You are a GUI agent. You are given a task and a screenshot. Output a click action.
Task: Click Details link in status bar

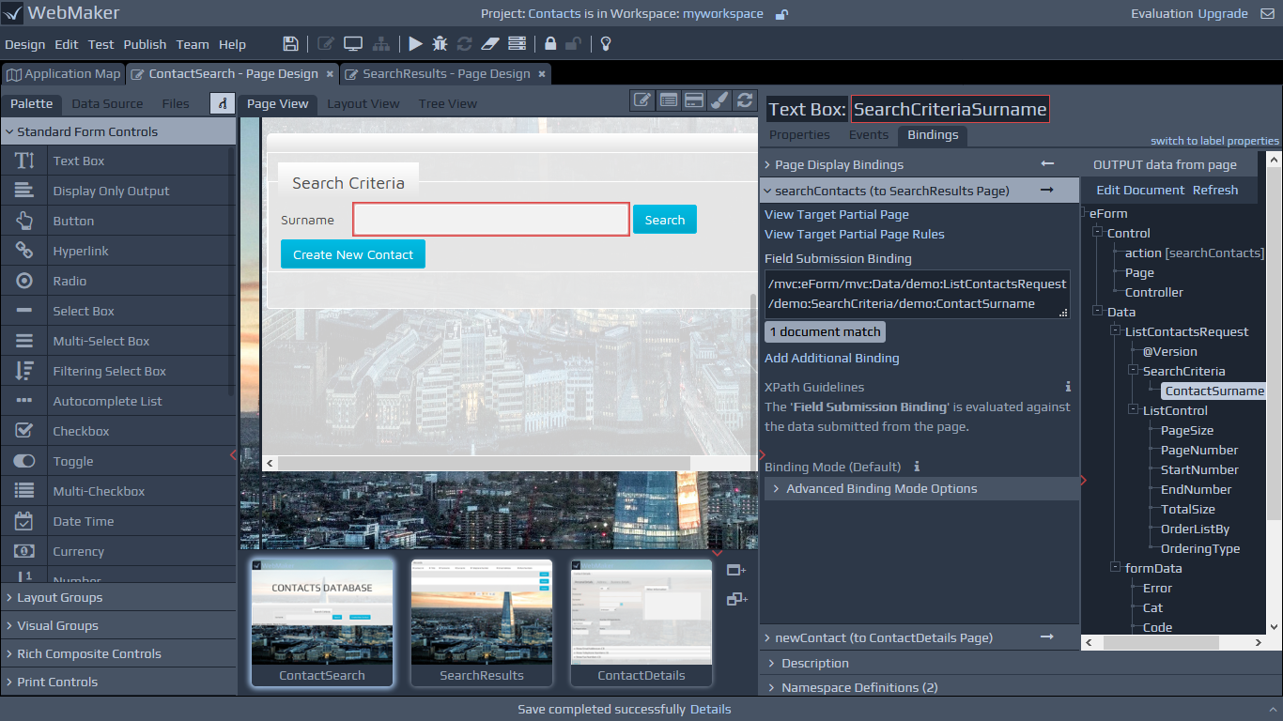click(x=710, y=709)
